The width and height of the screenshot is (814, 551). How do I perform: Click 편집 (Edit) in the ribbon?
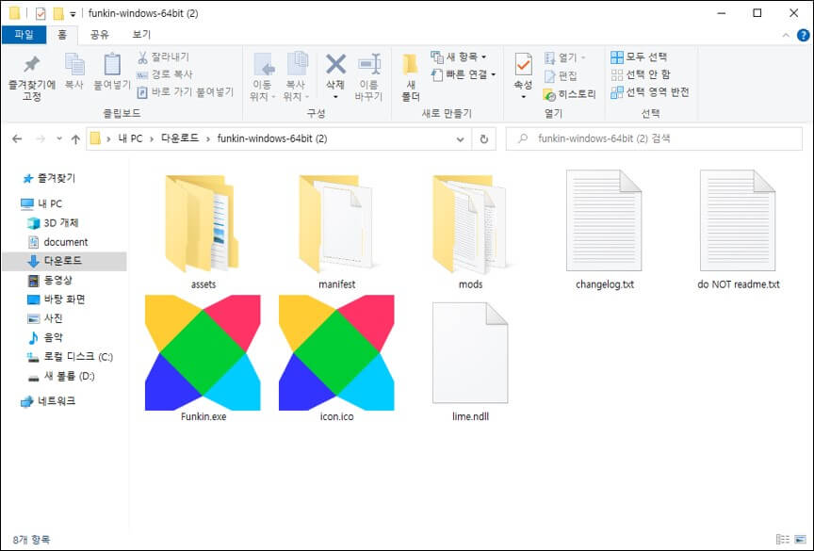point(561,75)
